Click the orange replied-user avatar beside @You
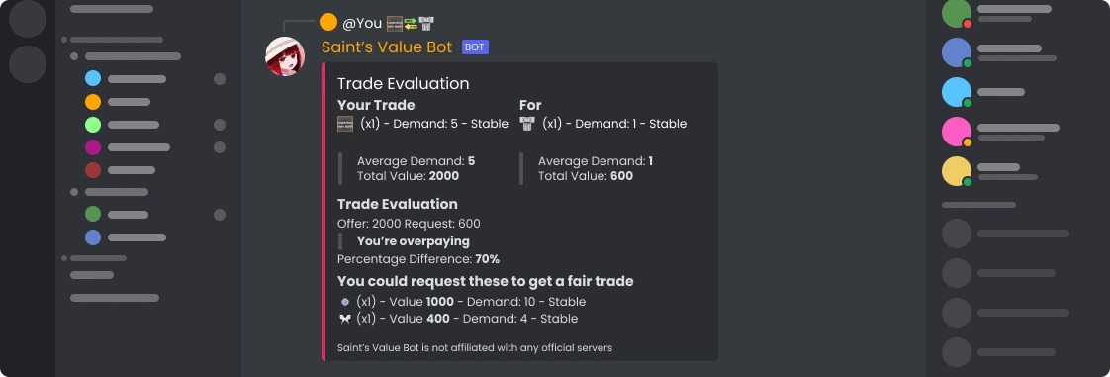The width and height of the screenshot is (1110, 377). click(327, 22)
